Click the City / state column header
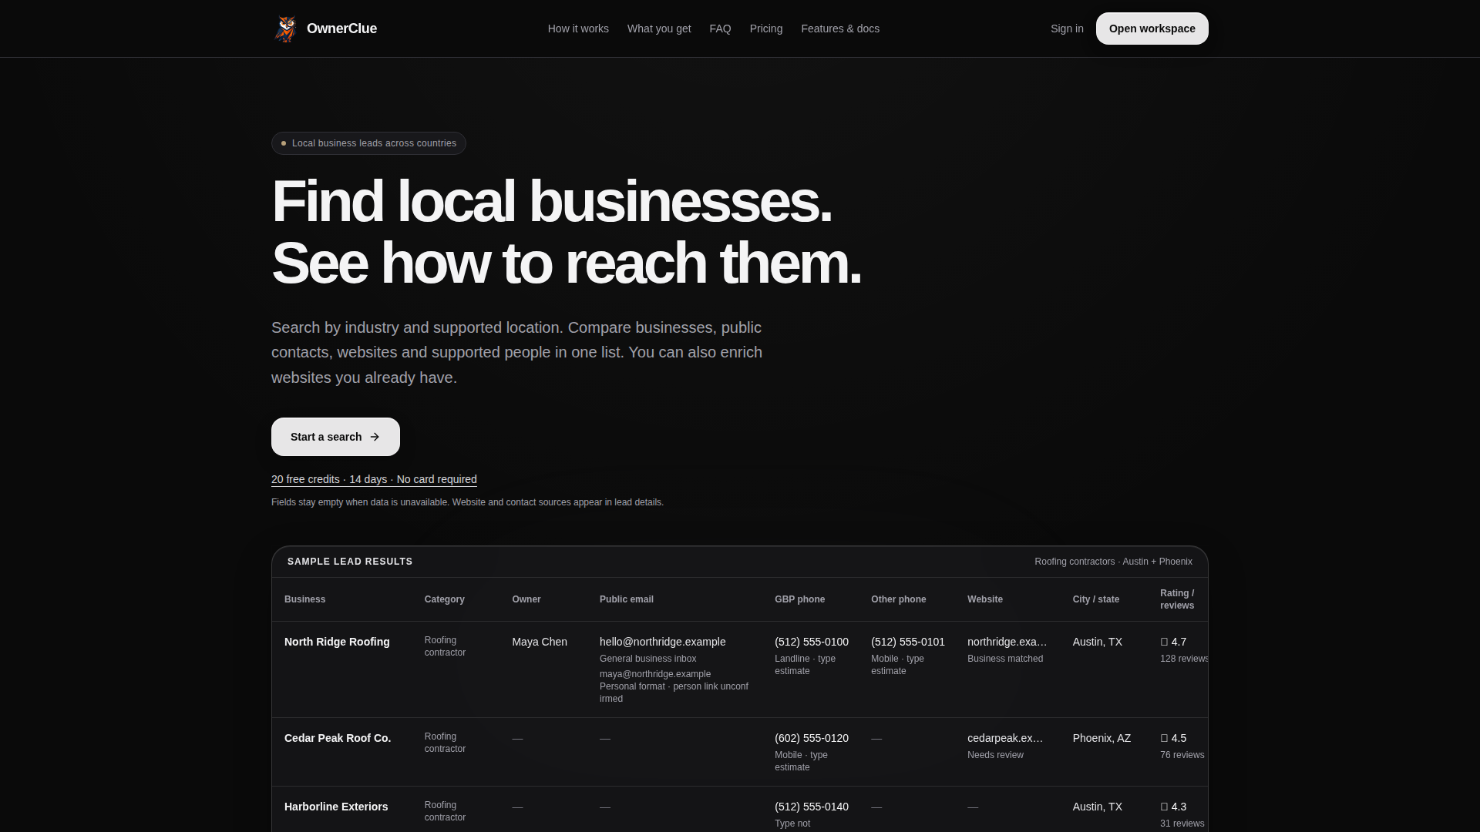 (1096, 599)
